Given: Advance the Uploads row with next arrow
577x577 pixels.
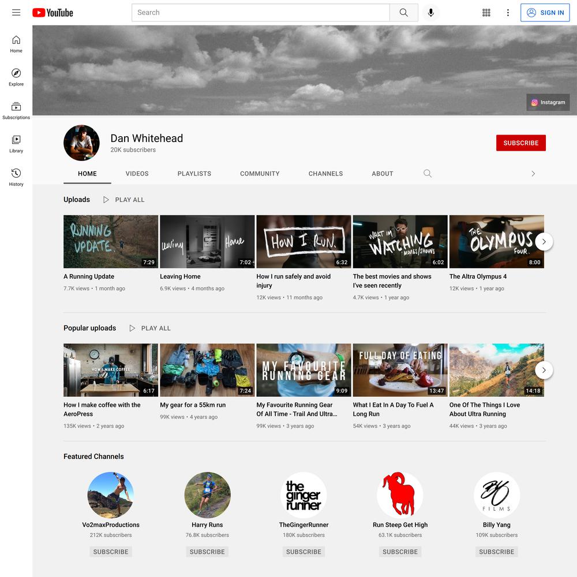Looking at the screenshot, I should [x=544, y=242].
